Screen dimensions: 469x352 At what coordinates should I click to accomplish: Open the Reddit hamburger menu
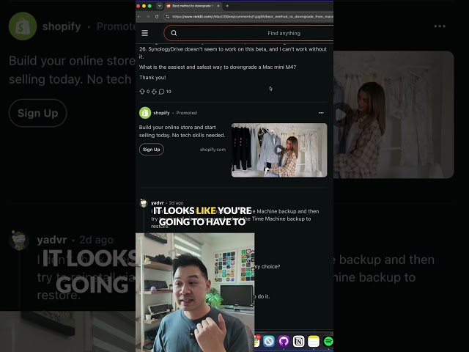pos(145,33)
